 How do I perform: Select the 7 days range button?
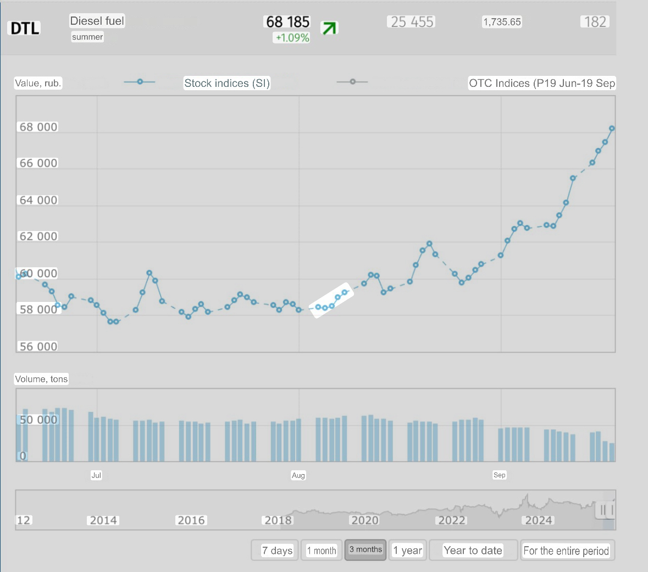[x=274, y=551]
